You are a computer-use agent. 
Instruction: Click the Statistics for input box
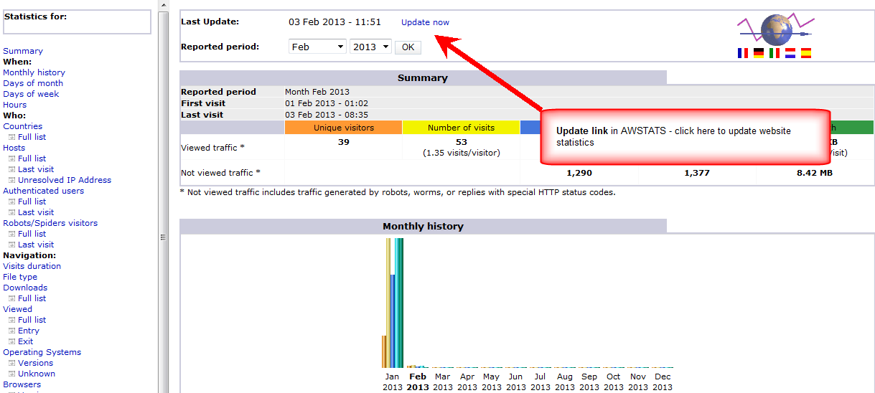77,22
